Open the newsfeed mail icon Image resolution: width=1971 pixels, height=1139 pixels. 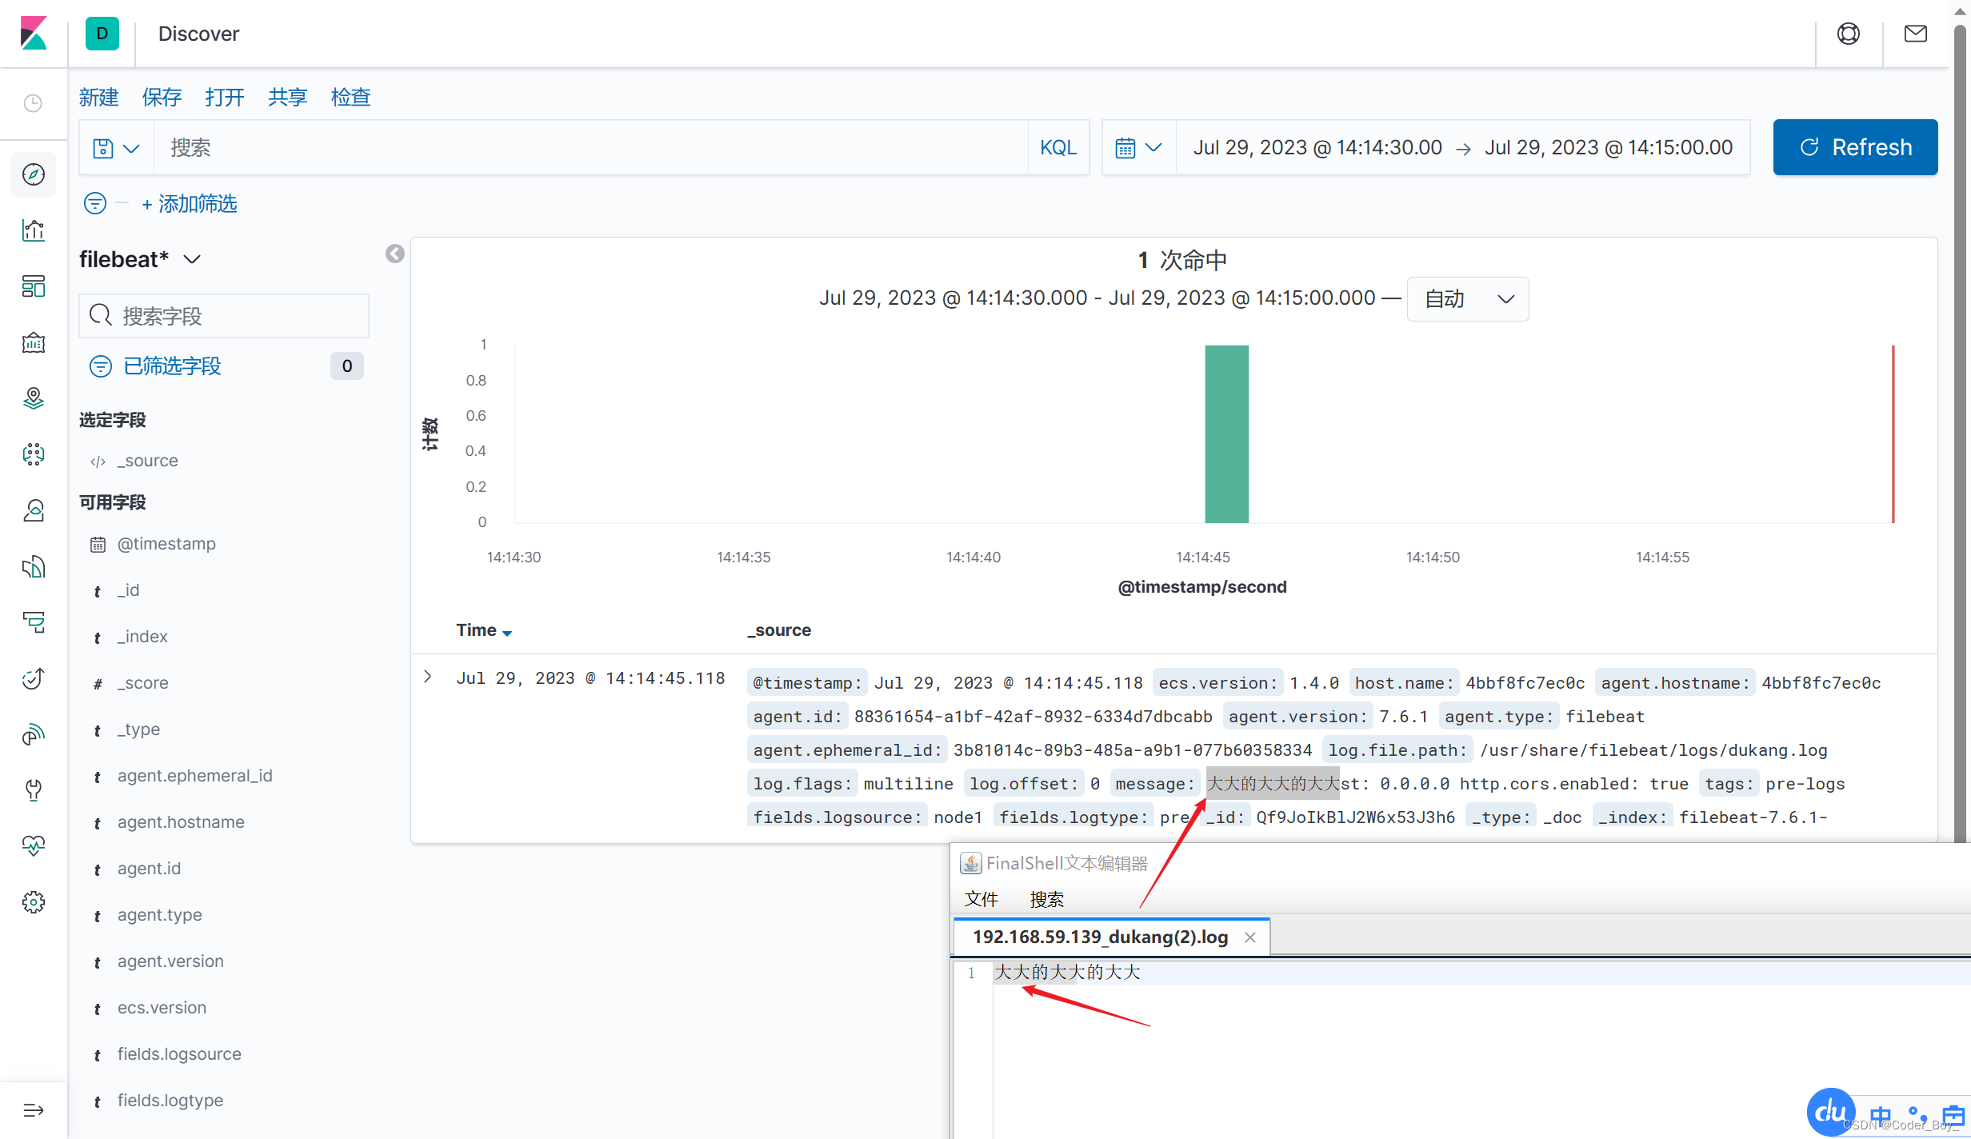pyautogui.click(x=1916, y=34)
